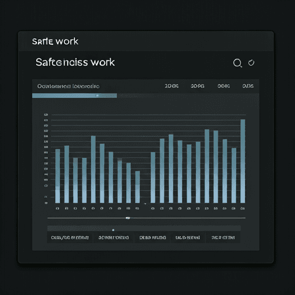Viewport: 295px width, 295px height.
Task: Click the third range option in chart header
Action: [x=224, y=86]
